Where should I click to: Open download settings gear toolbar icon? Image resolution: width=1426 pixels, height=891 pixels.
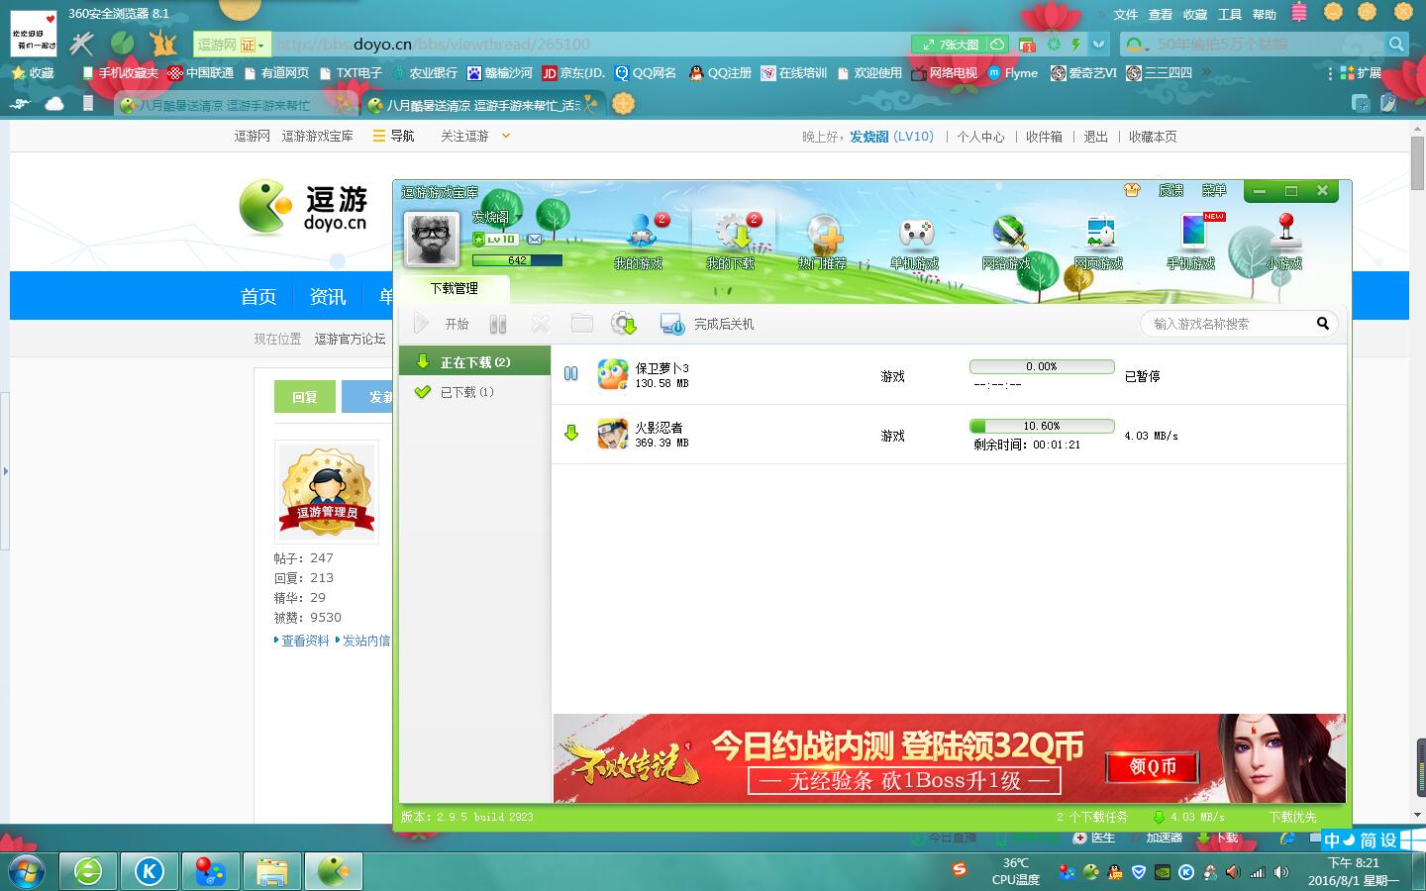(x=624, y=324)
